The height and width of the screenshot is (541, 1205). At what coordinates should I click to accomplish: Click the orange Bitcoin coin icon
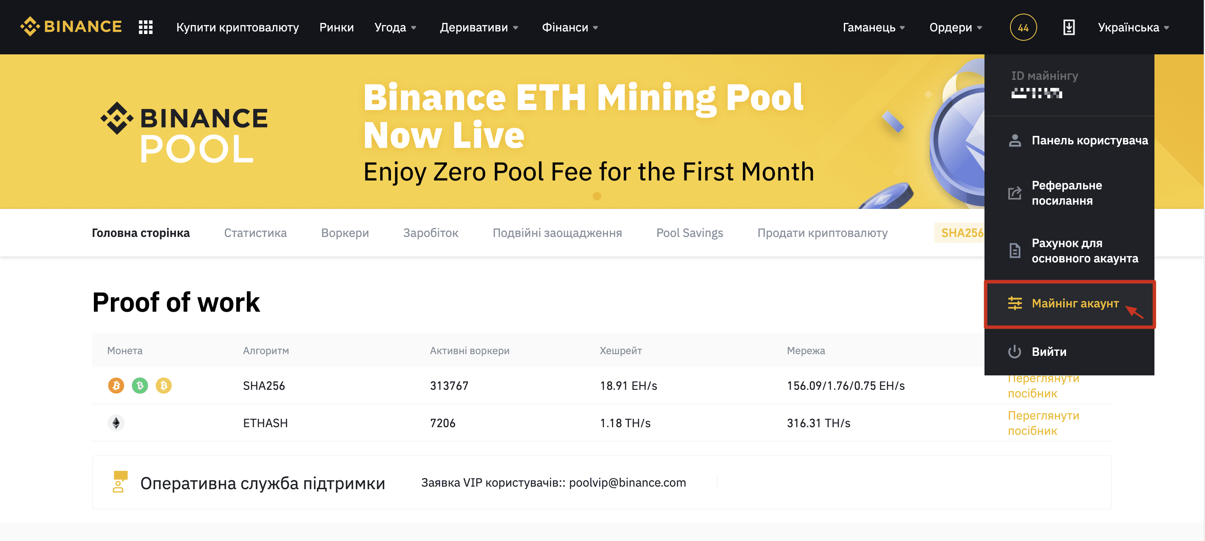116,385
